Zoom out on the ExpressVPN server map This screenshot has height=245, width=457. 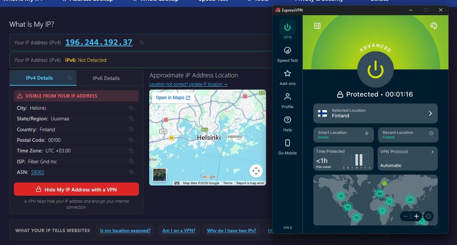pos(406,216)
